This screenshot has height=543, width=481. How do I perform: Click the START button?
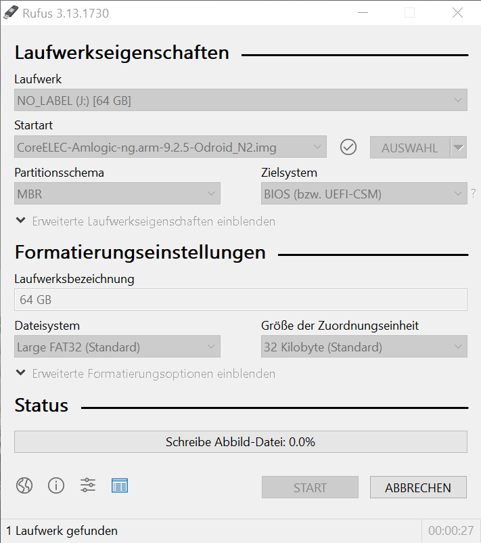click(310, 487)
